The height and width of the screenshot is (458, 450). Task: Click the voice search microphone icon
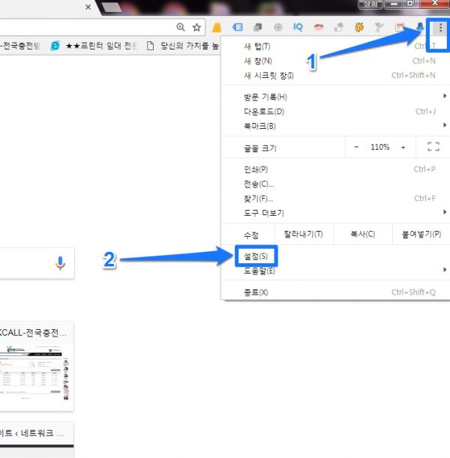click(x=60, y=263)
